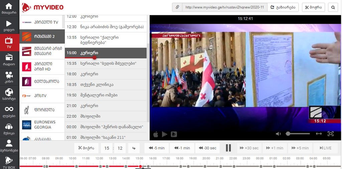This screenshot has height=169, width=342.
Task: Skip forward 5 minutes
Action: (300, 148)
